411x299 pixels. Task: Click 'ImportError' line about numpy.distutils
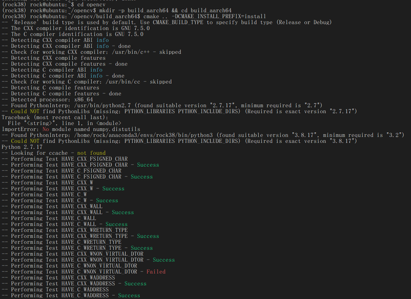tap(71, 129)
